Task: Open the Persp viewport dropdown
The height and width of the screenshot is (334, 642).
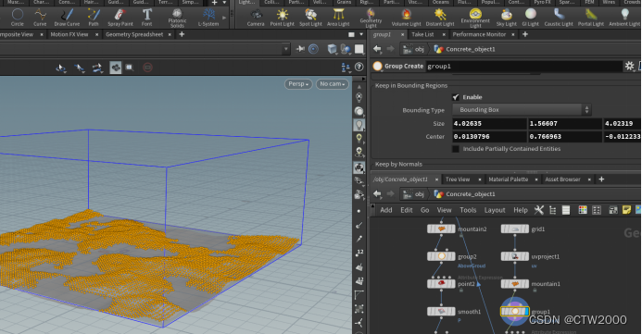Action: point(298,84)
